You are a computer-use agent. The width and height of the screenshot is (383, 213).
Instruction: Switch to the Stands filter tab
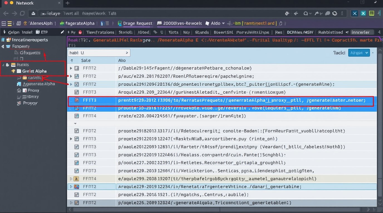(x=202, y=32)
